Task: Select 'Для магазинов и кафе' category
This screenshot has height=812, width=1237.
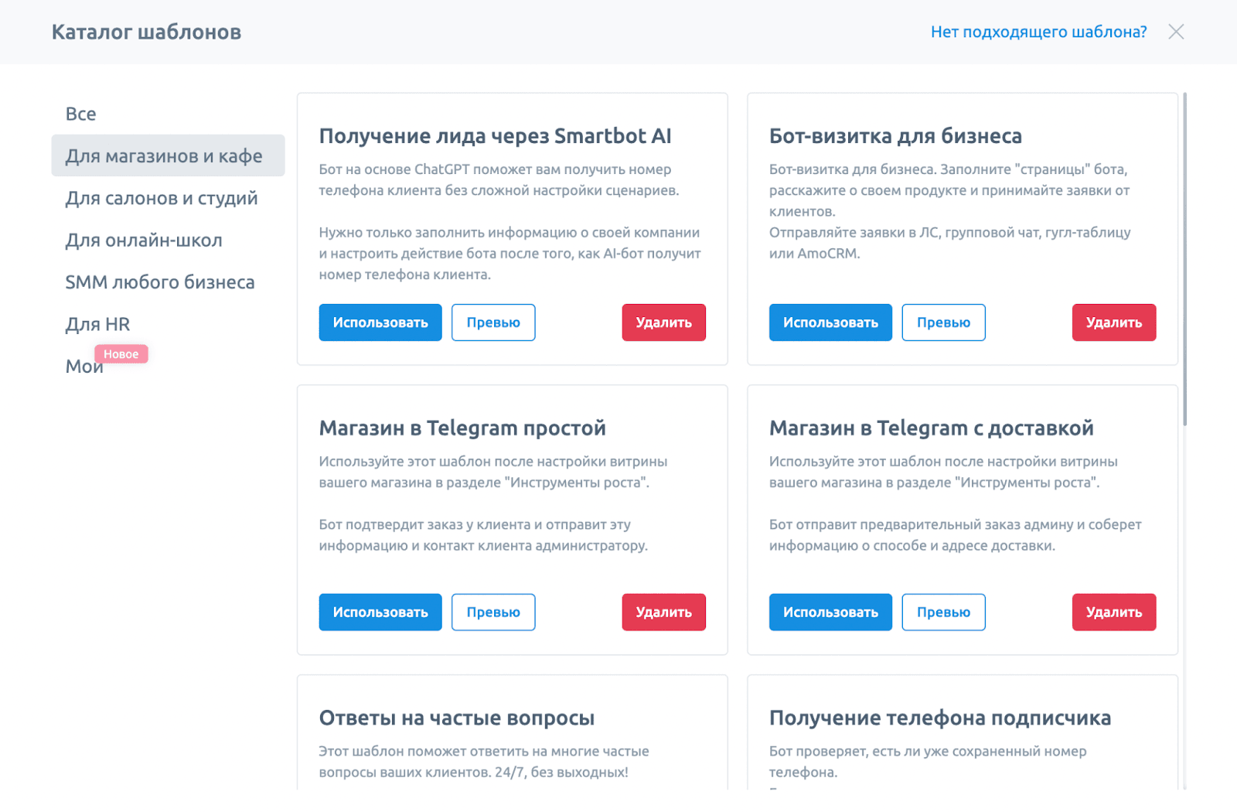Action: click(168, 155)
